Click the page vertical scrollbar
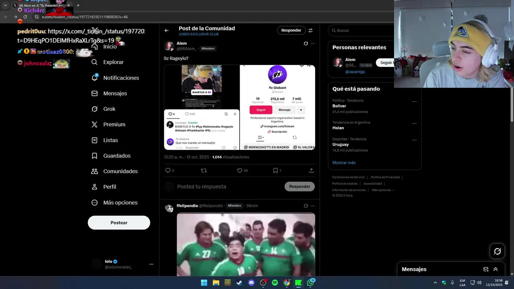This screenshot has width=514, height=289. [x=512, y=104]
